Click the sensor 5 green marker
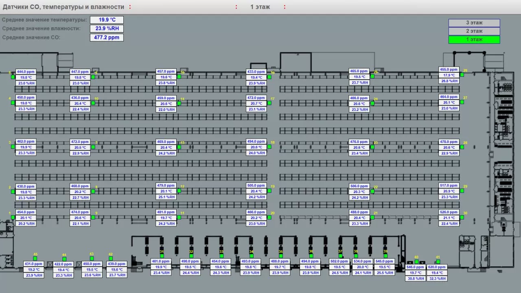This screenshot has width=521, height=293. click(13, 77)
